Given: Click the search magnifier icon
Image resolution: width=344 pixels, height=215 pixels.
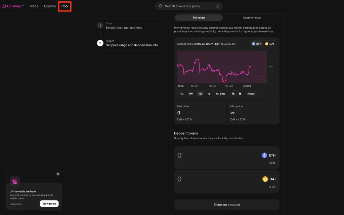Looking at the screenshot, I should pyautogui.click(x=161, y=6).
